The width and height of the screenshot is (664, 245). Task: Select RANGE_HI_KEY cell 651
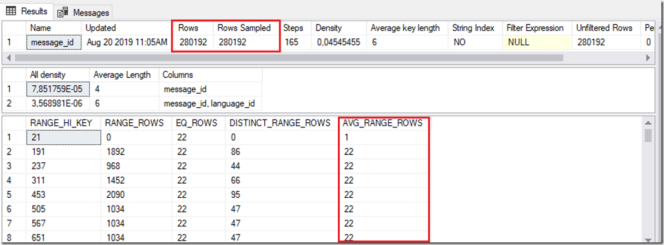(x=63, y=237)
